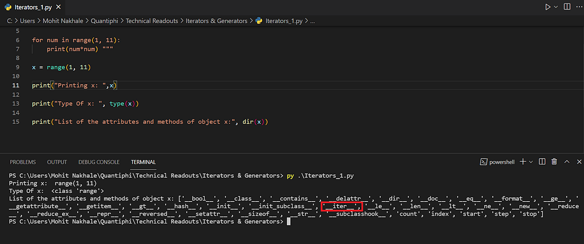Switch to the OUTPUT panel tab
The width and height of the screenshot is (584, 244).
tap(57, 162)
